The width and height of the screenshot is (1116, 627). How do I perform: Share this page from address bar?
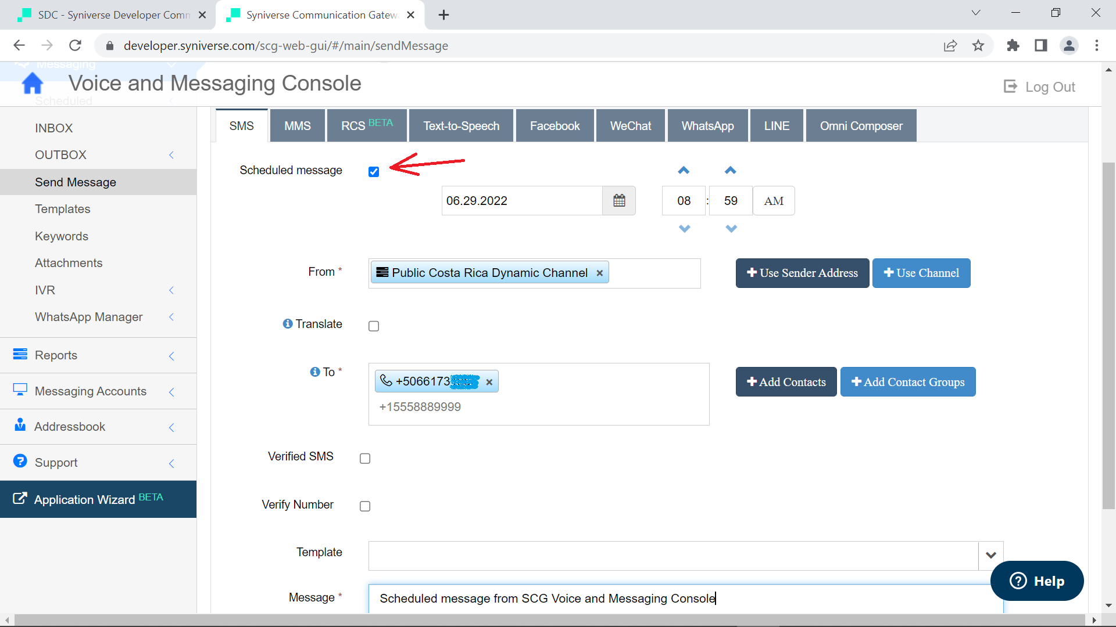click(x=950, y=45)
